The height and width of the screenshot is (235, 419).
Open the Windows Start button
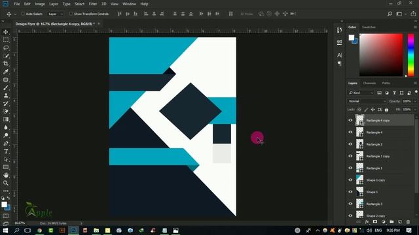(5, 230)
